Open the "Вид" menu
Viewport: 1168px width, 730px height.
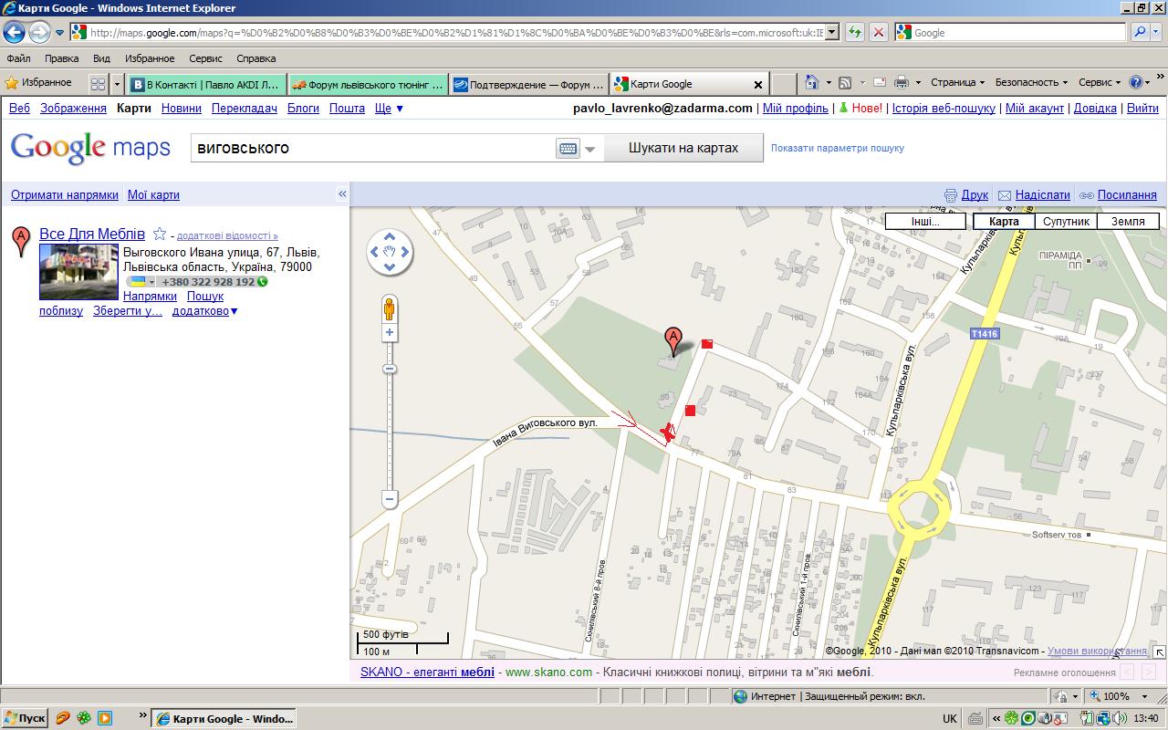point(101,58)
